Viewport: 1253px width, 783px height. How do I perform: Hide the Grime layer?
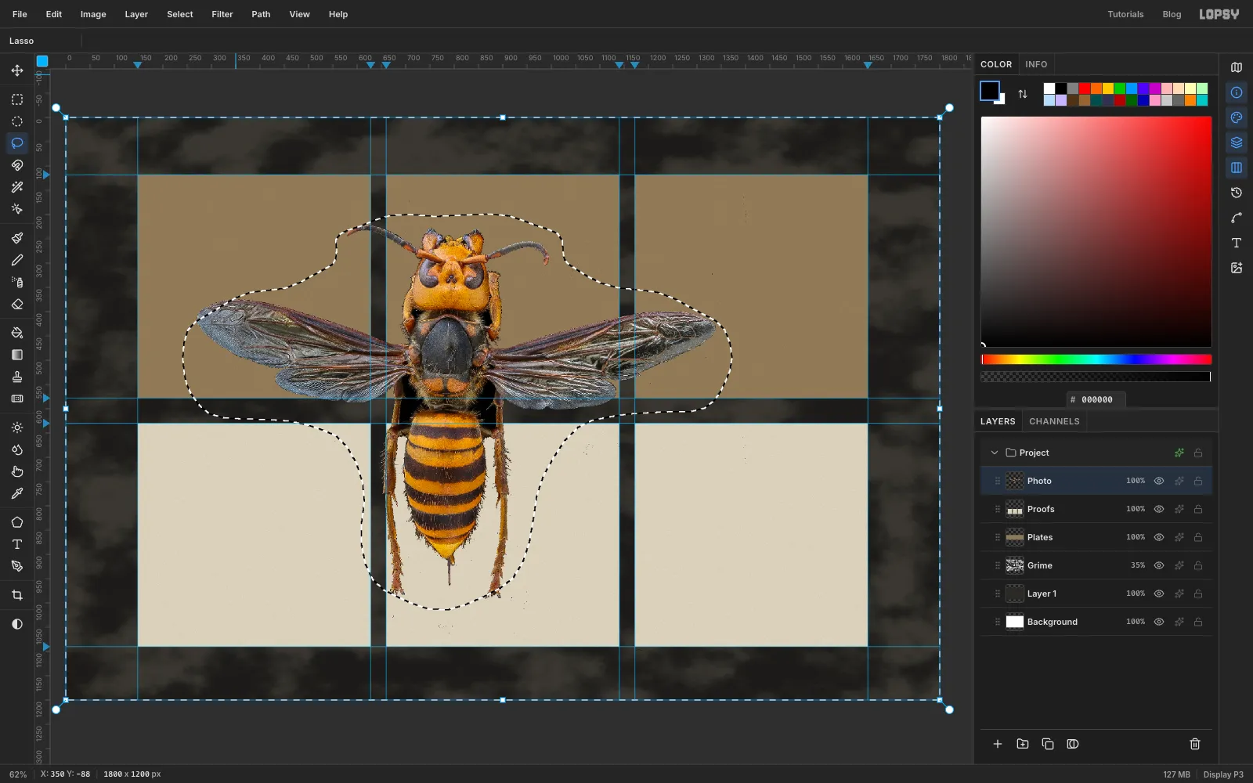[1159, 565]
